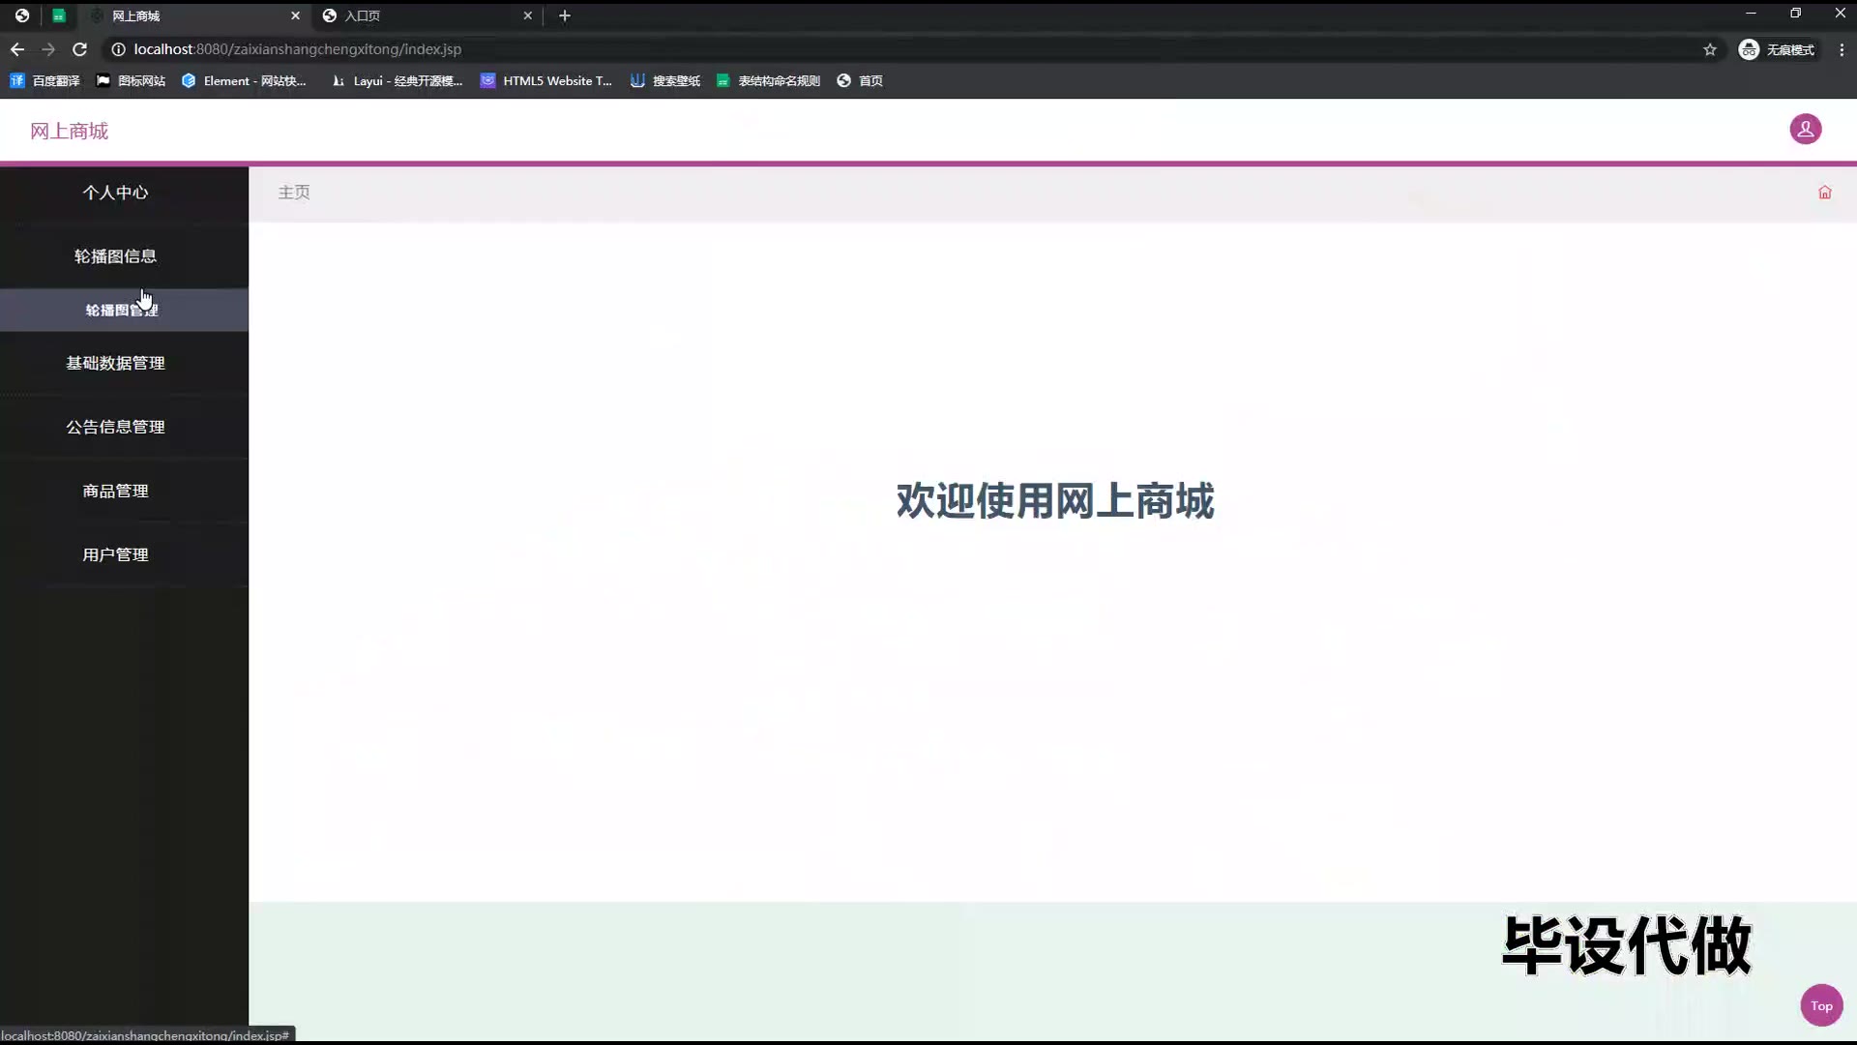Screen dimensions: 1857x1045
Task: Click the user avatar icon in header
Action: 1805,129
